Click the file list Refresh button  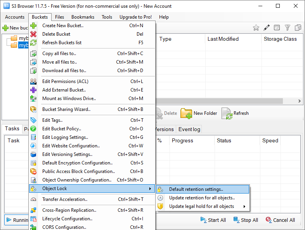(235, 113)
